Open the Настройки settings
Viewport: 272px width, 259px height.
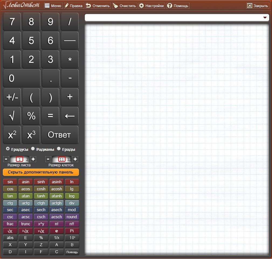[152, 6]
